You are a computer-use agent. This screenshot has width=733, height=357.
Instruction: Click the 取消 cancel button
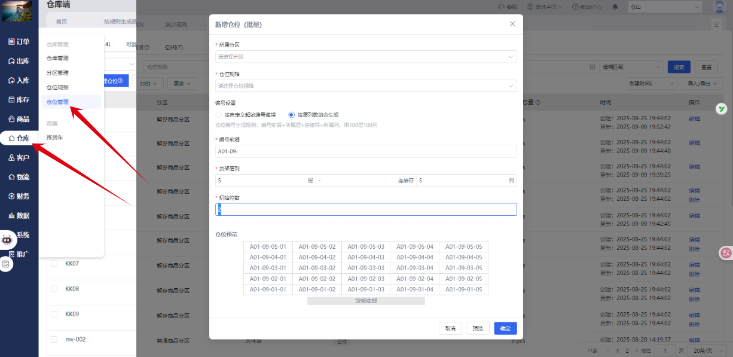tap(450, 328)
